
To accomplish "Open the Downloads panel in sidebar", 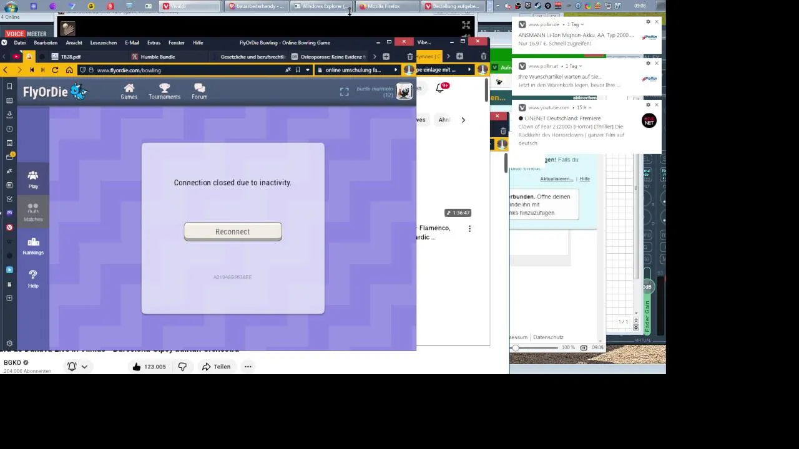I will [x=9, y=115].
